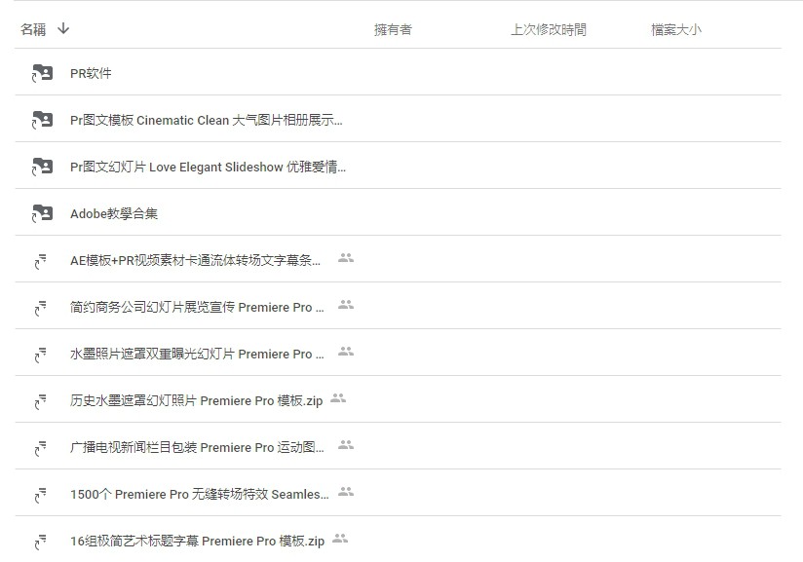Click shortcut icon for 广播电视新闻栏目包装 file

pos(41,447)
